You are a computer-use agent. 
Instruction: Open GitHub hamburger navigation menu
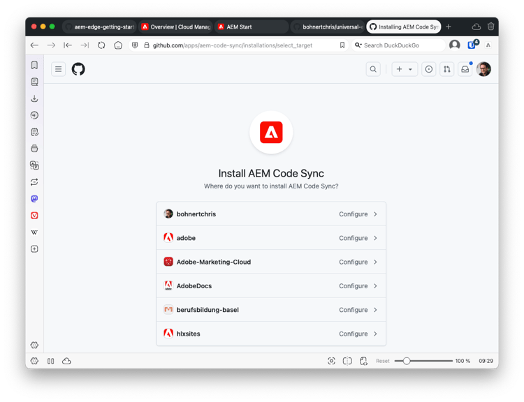(x=59, y=69)
